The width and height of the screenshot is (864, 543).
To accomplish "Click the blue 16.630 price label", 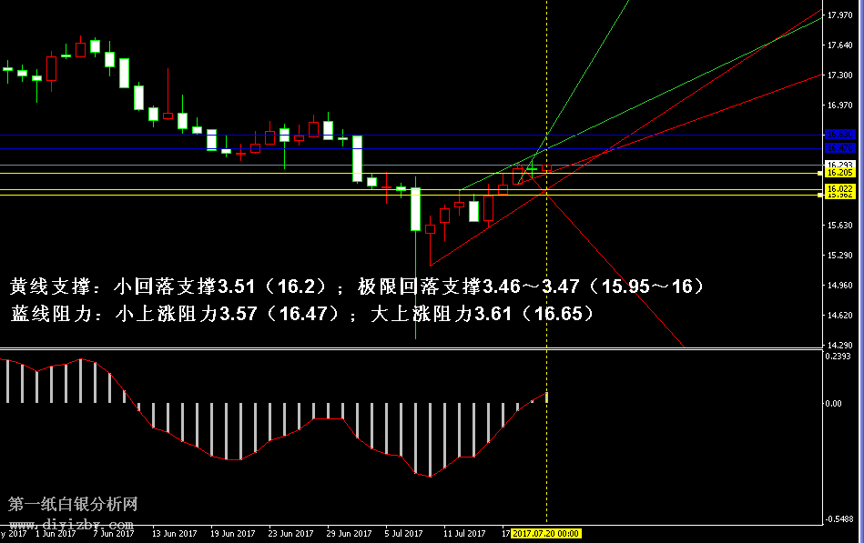I will (x=839, y=135).
